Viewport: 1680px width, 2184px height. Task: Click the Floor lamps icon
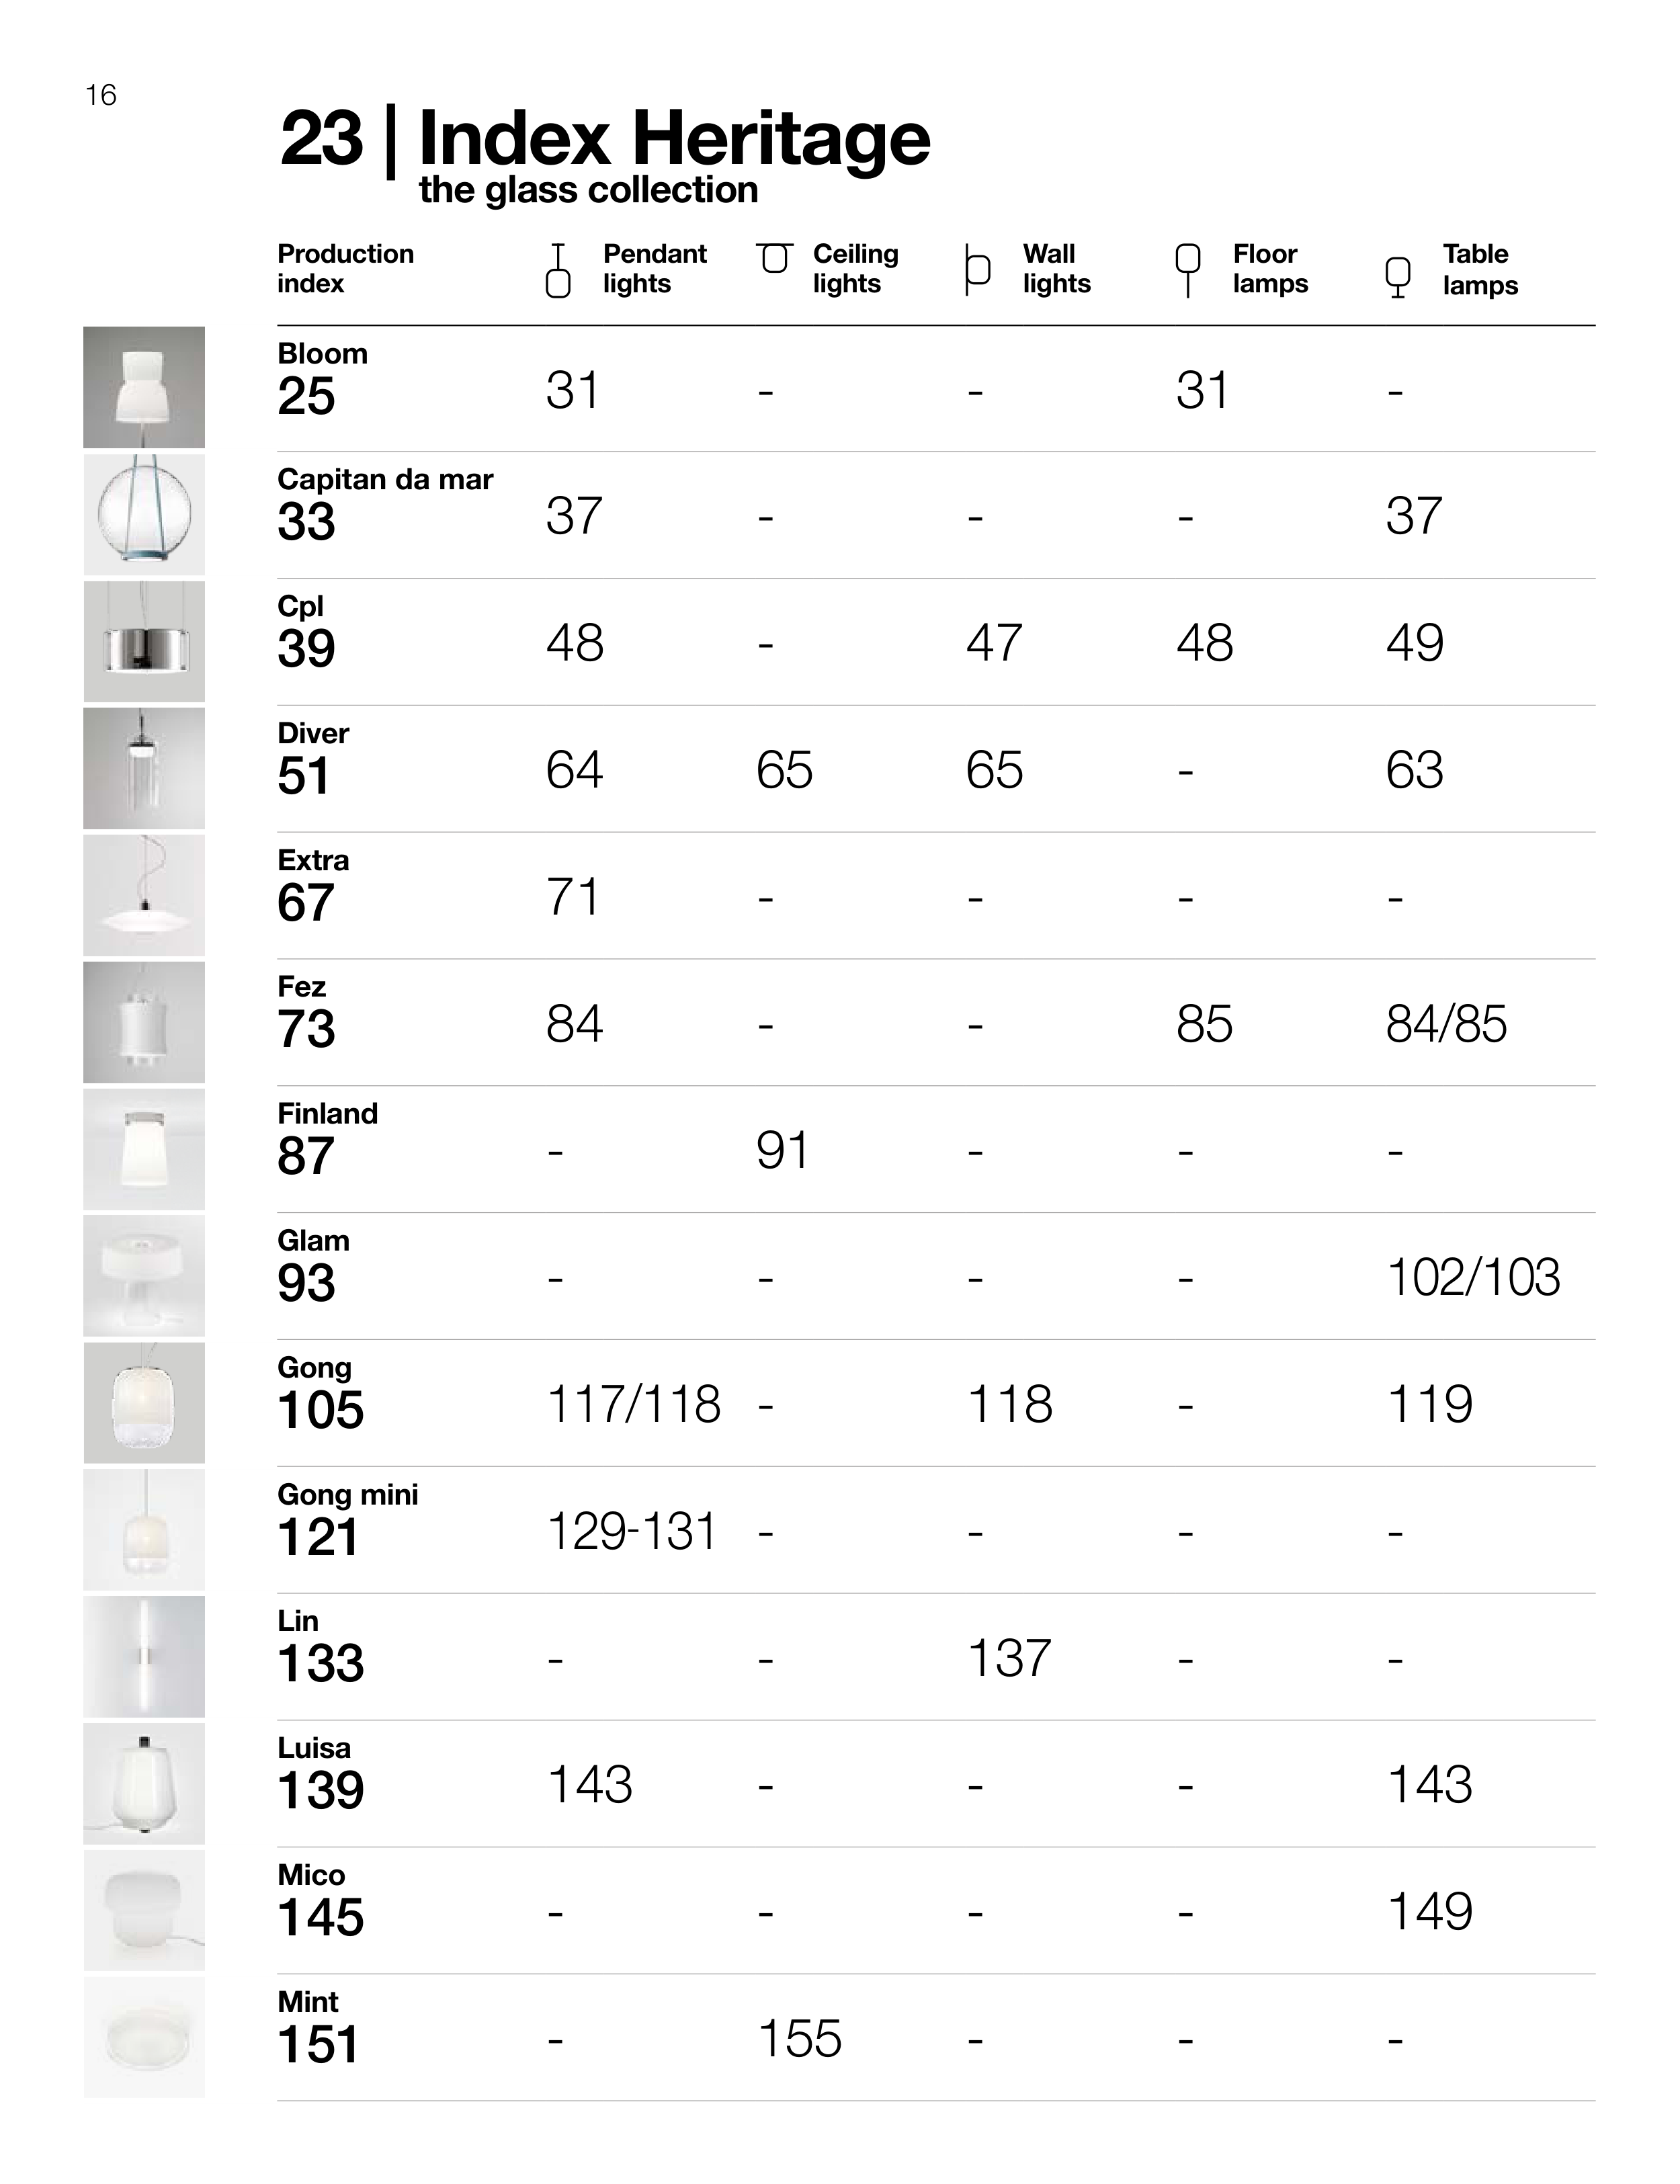[x=1187, y=270]
